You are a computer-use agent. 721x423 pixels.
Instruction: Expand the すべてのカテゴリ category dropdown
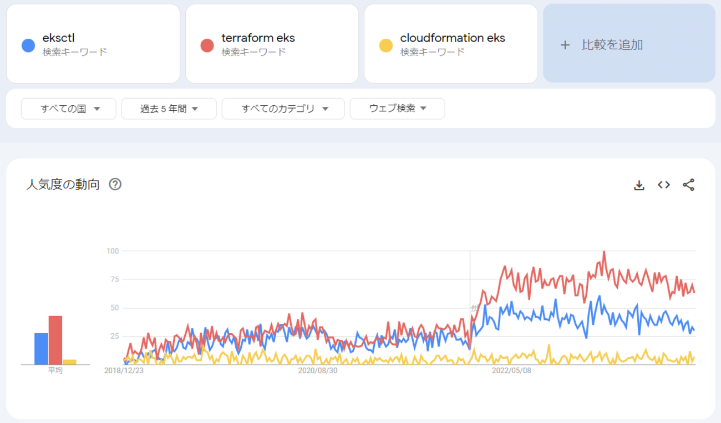pos(283,109)
